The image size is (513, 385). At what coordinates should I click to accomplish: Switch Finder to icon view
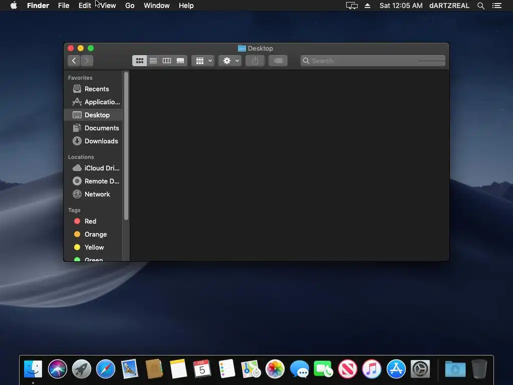click(x=140, y=61)
